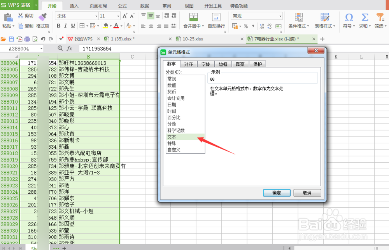The height and width of the screenshot is (250, 389).
Task: Click the undo arrow
Action: coord(43,39)
